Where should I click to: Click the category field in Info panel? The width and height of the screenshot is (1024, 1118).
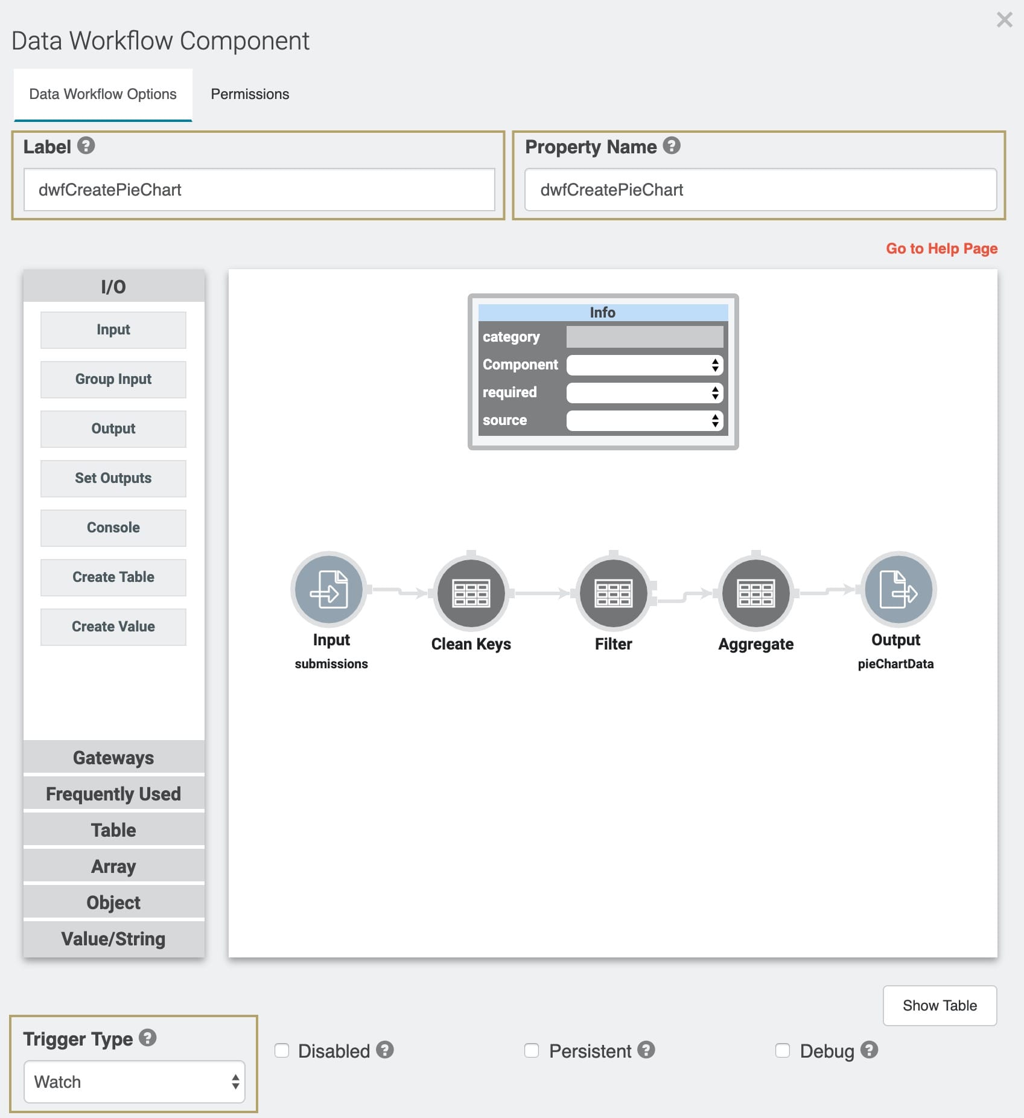click(644, 337)
